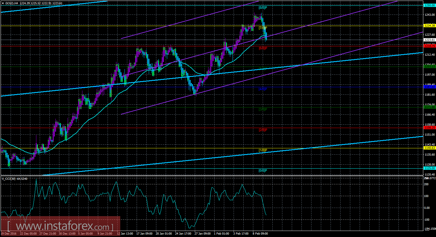Click the yellow 1140.63 price tag

click(x=430, y=148)
